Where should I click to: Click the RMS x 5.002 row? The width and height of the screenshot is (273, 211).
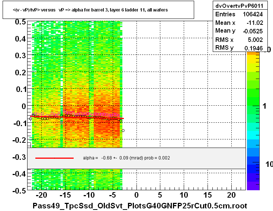(x=239, y=40)
